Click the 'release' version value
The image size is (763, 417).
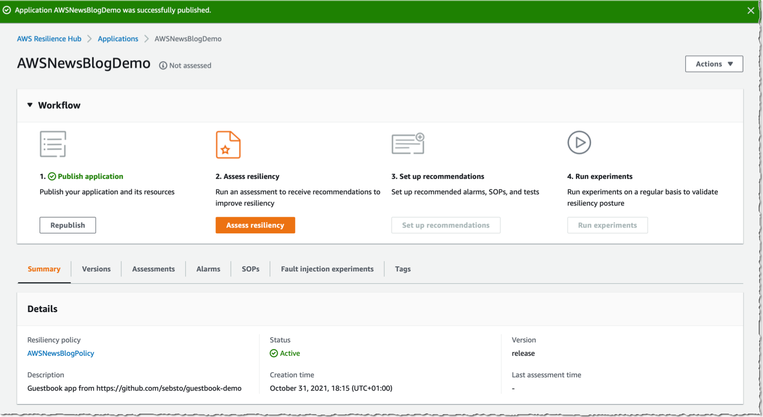click(523, 354)
